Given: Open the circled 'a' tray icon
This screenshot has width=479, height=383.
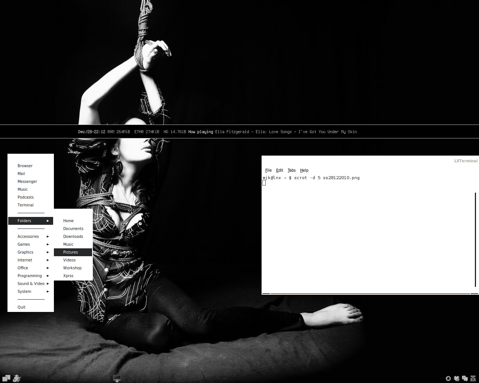Looking at the screenshot, I should tap(448, 378).
